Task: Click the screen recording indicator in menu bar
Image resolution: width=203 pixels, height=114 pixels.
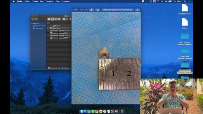Action: 143,1
